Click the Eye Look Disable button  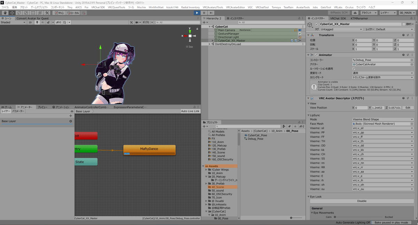tap(362, 201)
